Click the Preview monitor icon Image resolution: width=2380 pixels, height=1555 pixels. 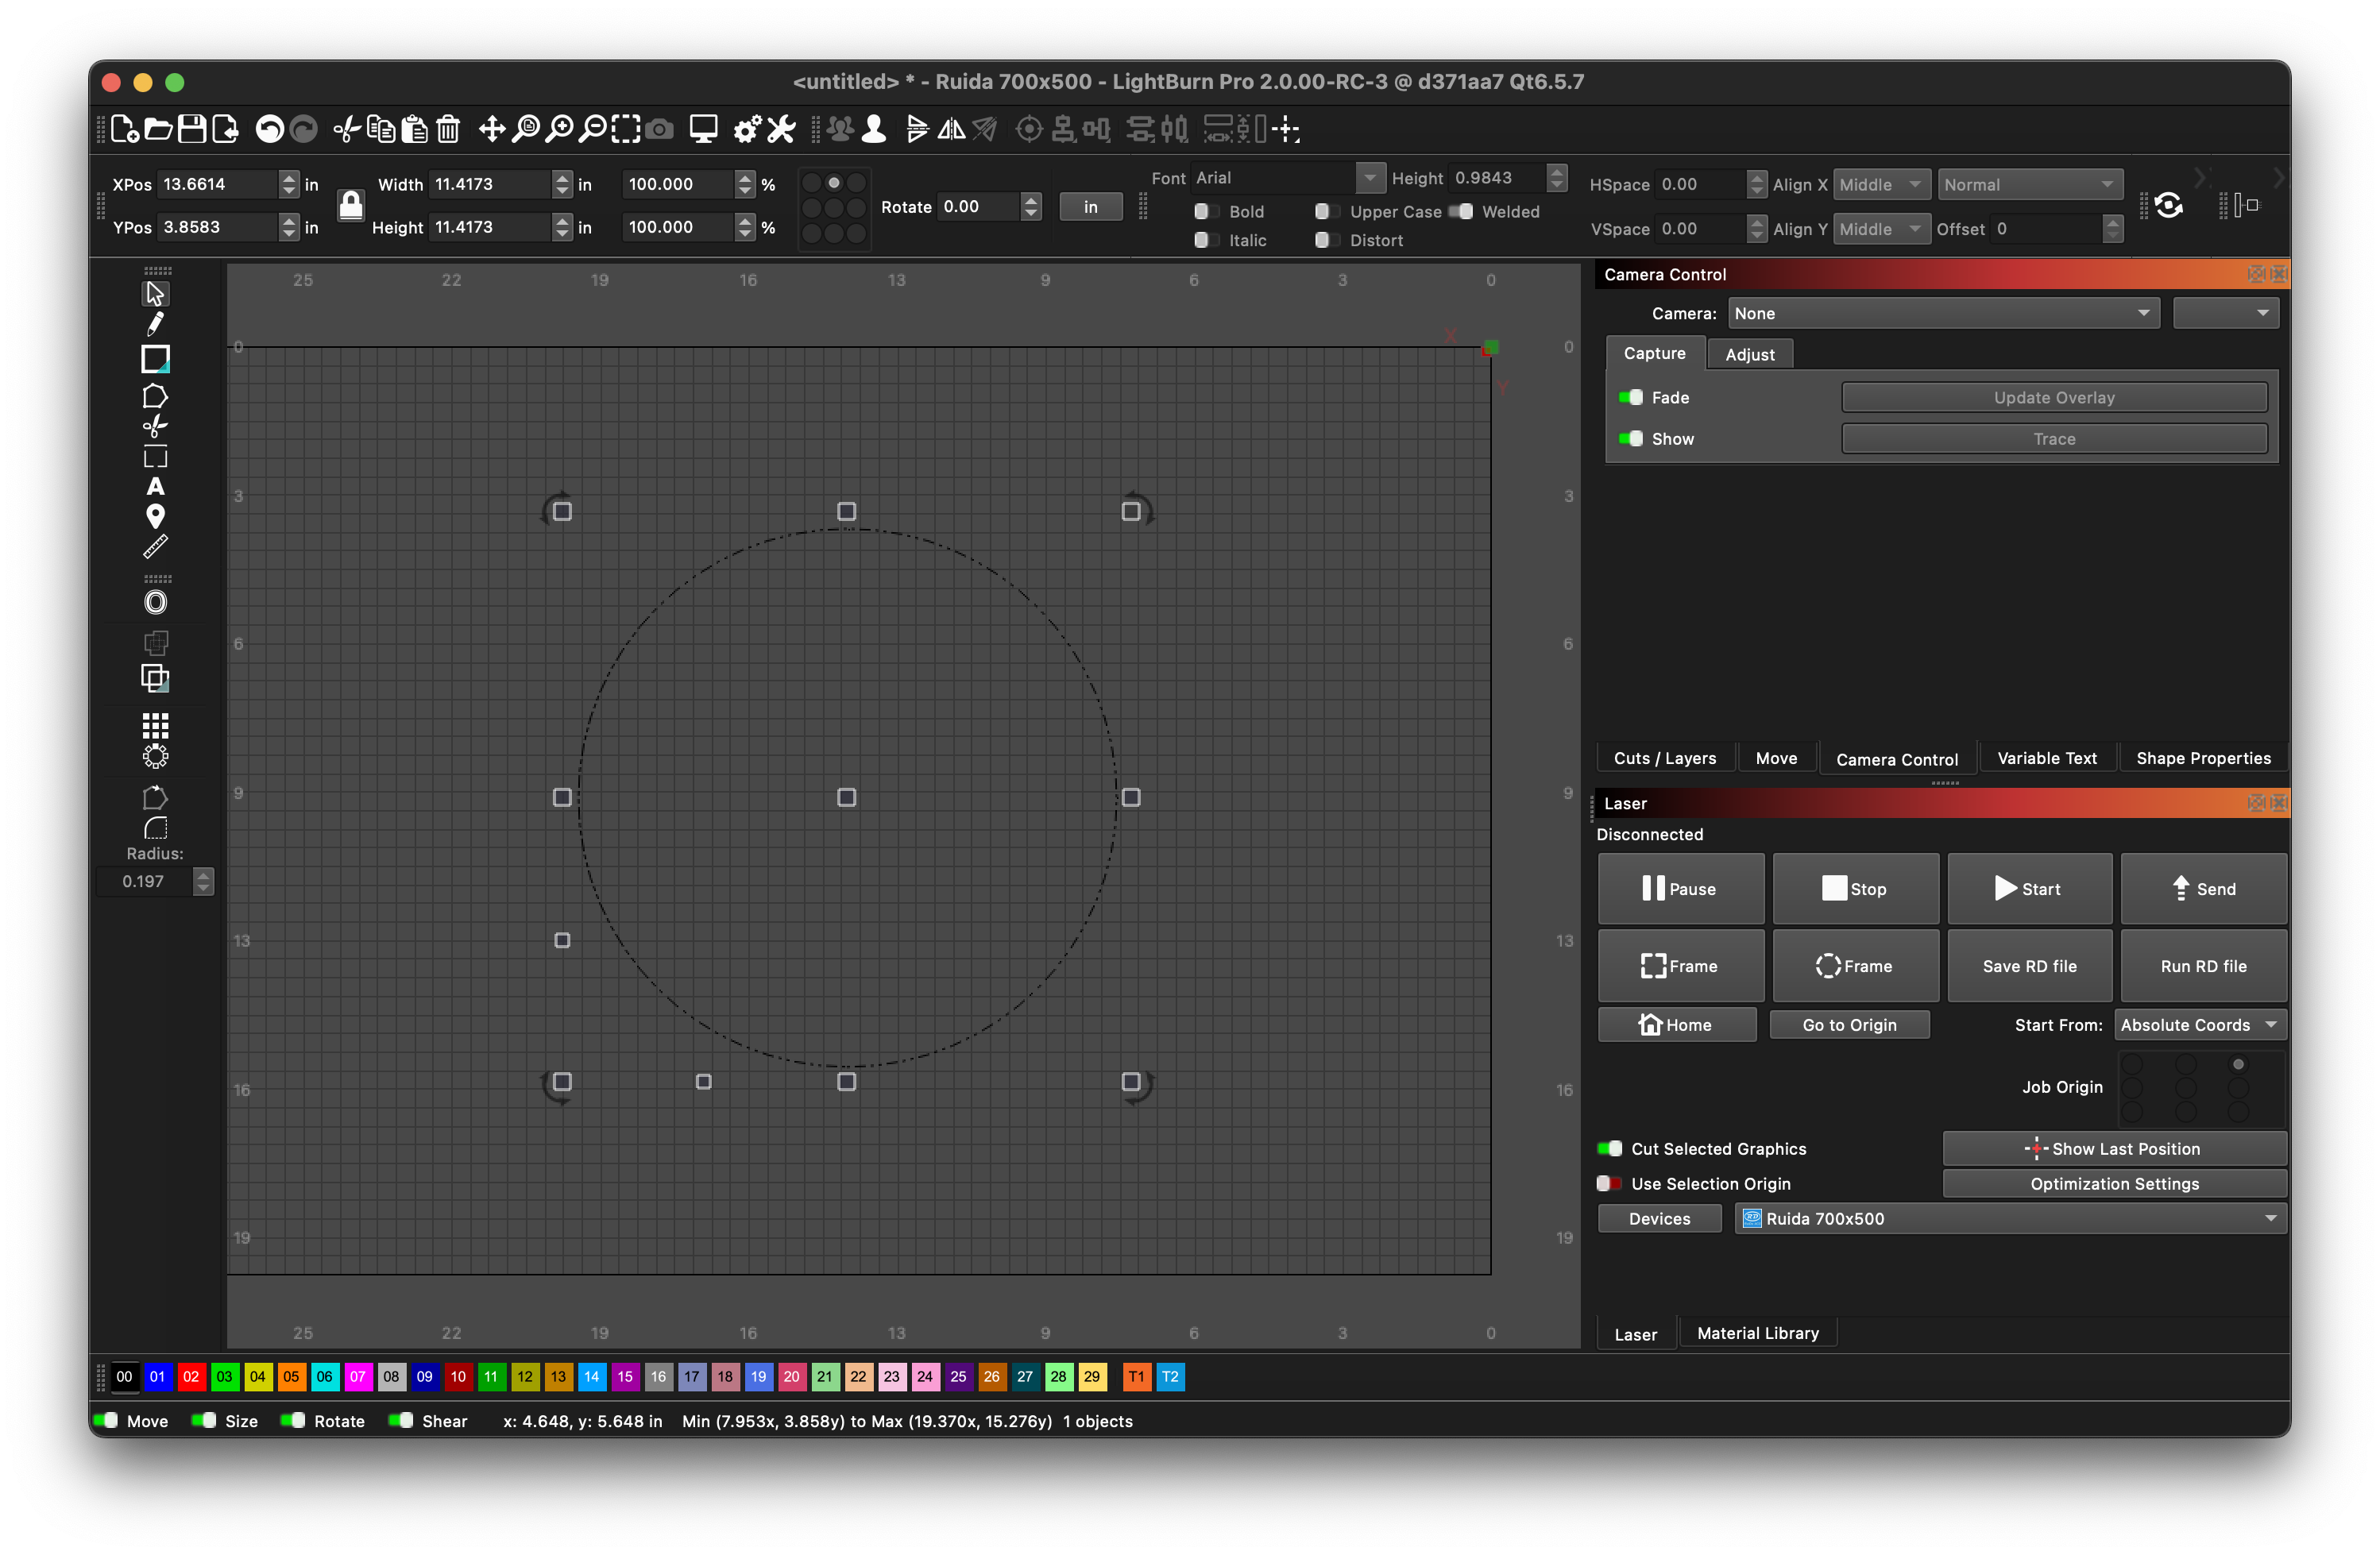(703, 129)
